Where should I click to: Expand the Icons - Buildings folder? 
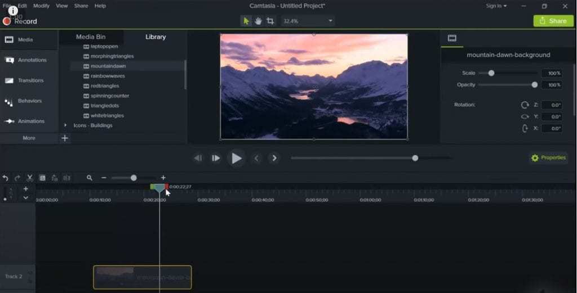pos(65,125)
